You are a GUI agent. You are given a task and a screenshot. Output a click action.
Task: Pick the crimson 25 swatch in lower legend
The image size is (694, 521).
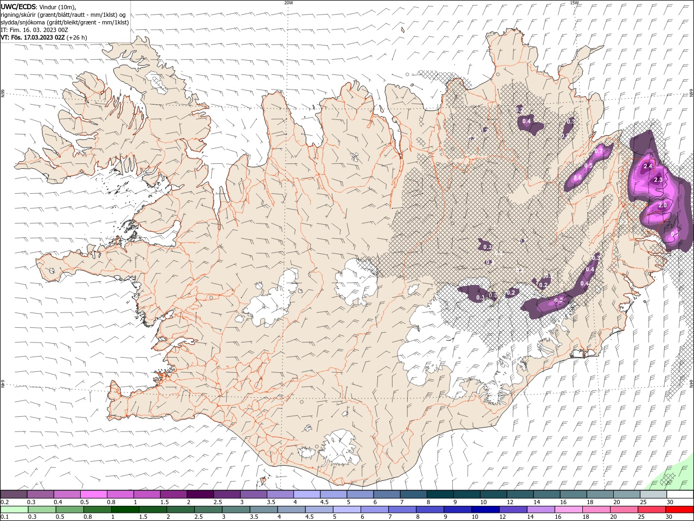[652, 510]
